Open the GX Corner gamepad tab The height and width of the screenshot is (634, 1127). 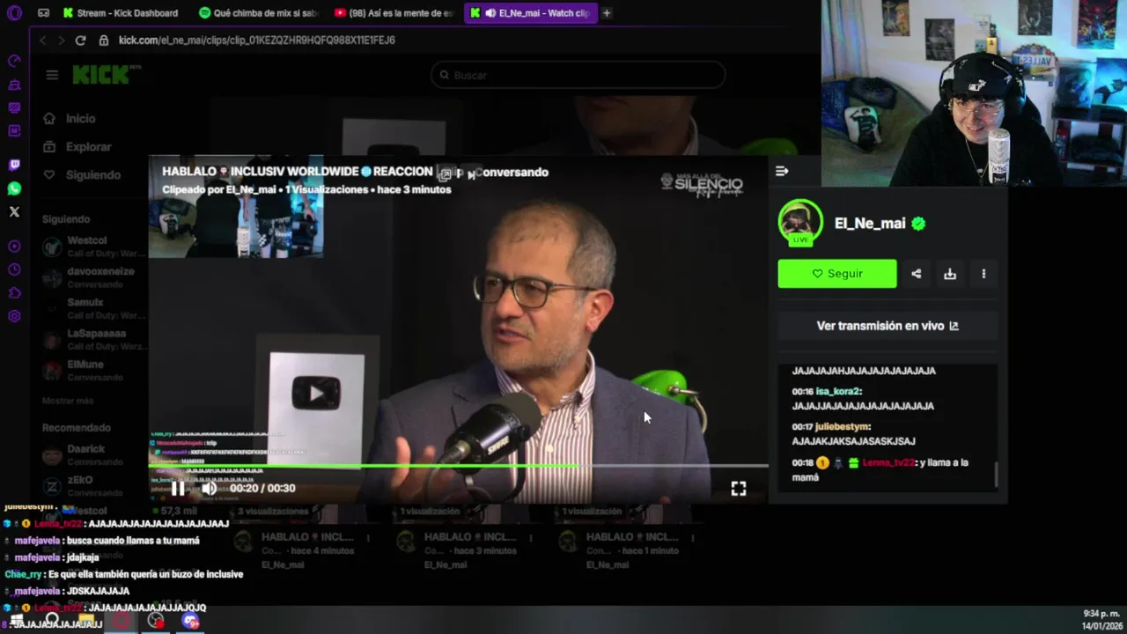pyautogui.click(x=43, y=13)
